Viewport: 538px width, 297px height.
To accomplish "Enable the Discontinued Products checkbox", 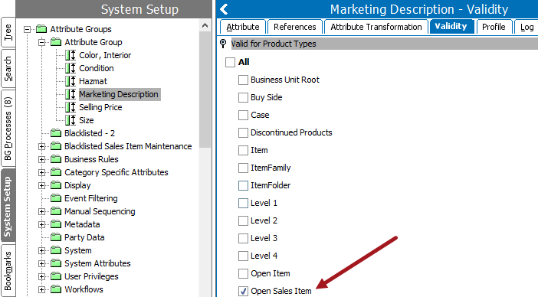I will [243, 132].
